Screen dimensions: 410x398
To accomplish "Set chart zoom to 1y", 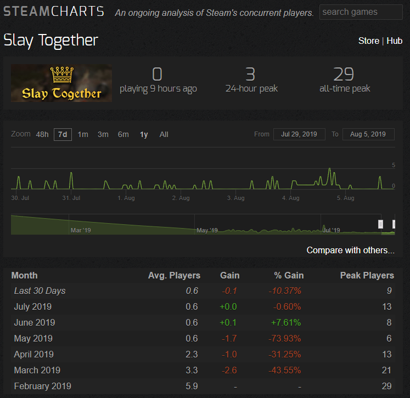I will coord(144,134).
